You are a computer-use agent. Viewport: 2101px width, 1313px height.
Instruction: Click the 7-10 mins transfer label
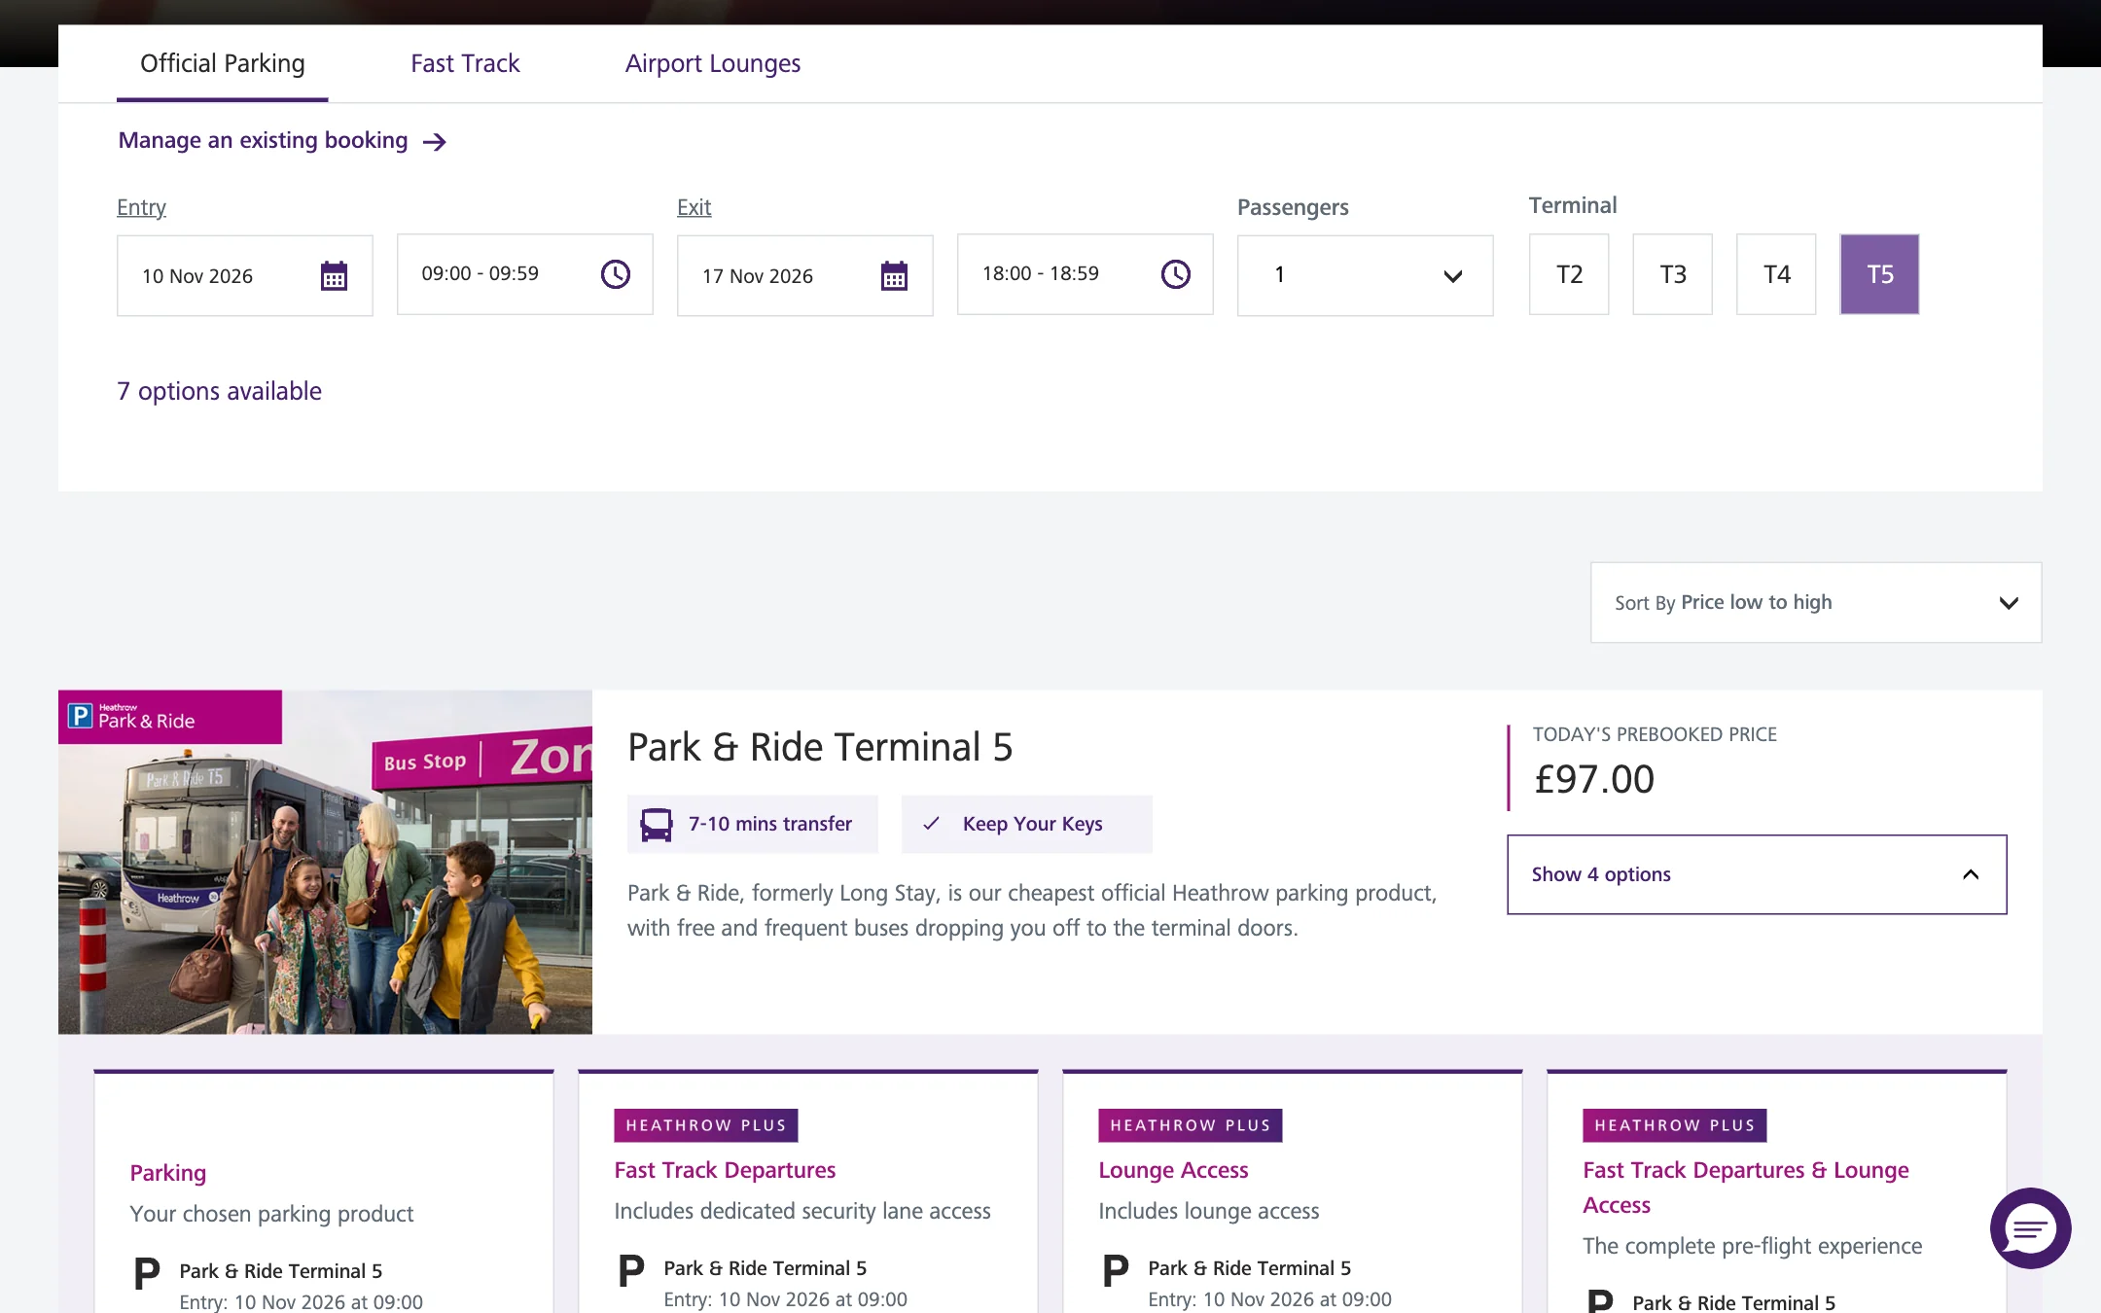pos(770,824)
